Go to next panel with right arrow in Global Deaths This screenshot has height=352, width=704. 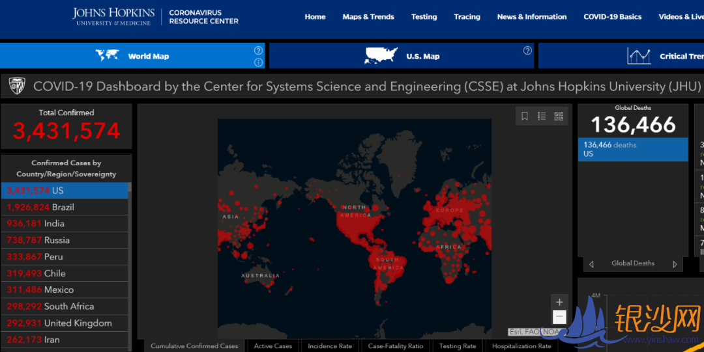(675, 264)
